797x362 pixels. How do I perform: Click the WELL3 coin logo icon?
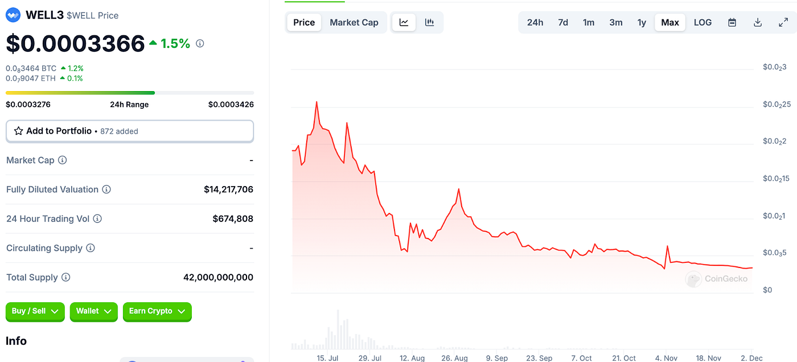tap(13, 15)
